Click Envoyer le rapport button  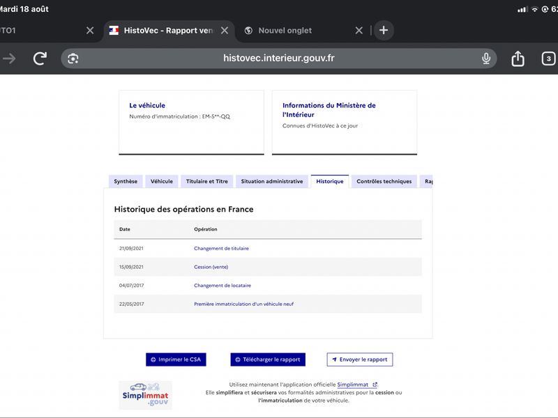tap(360, 359)
